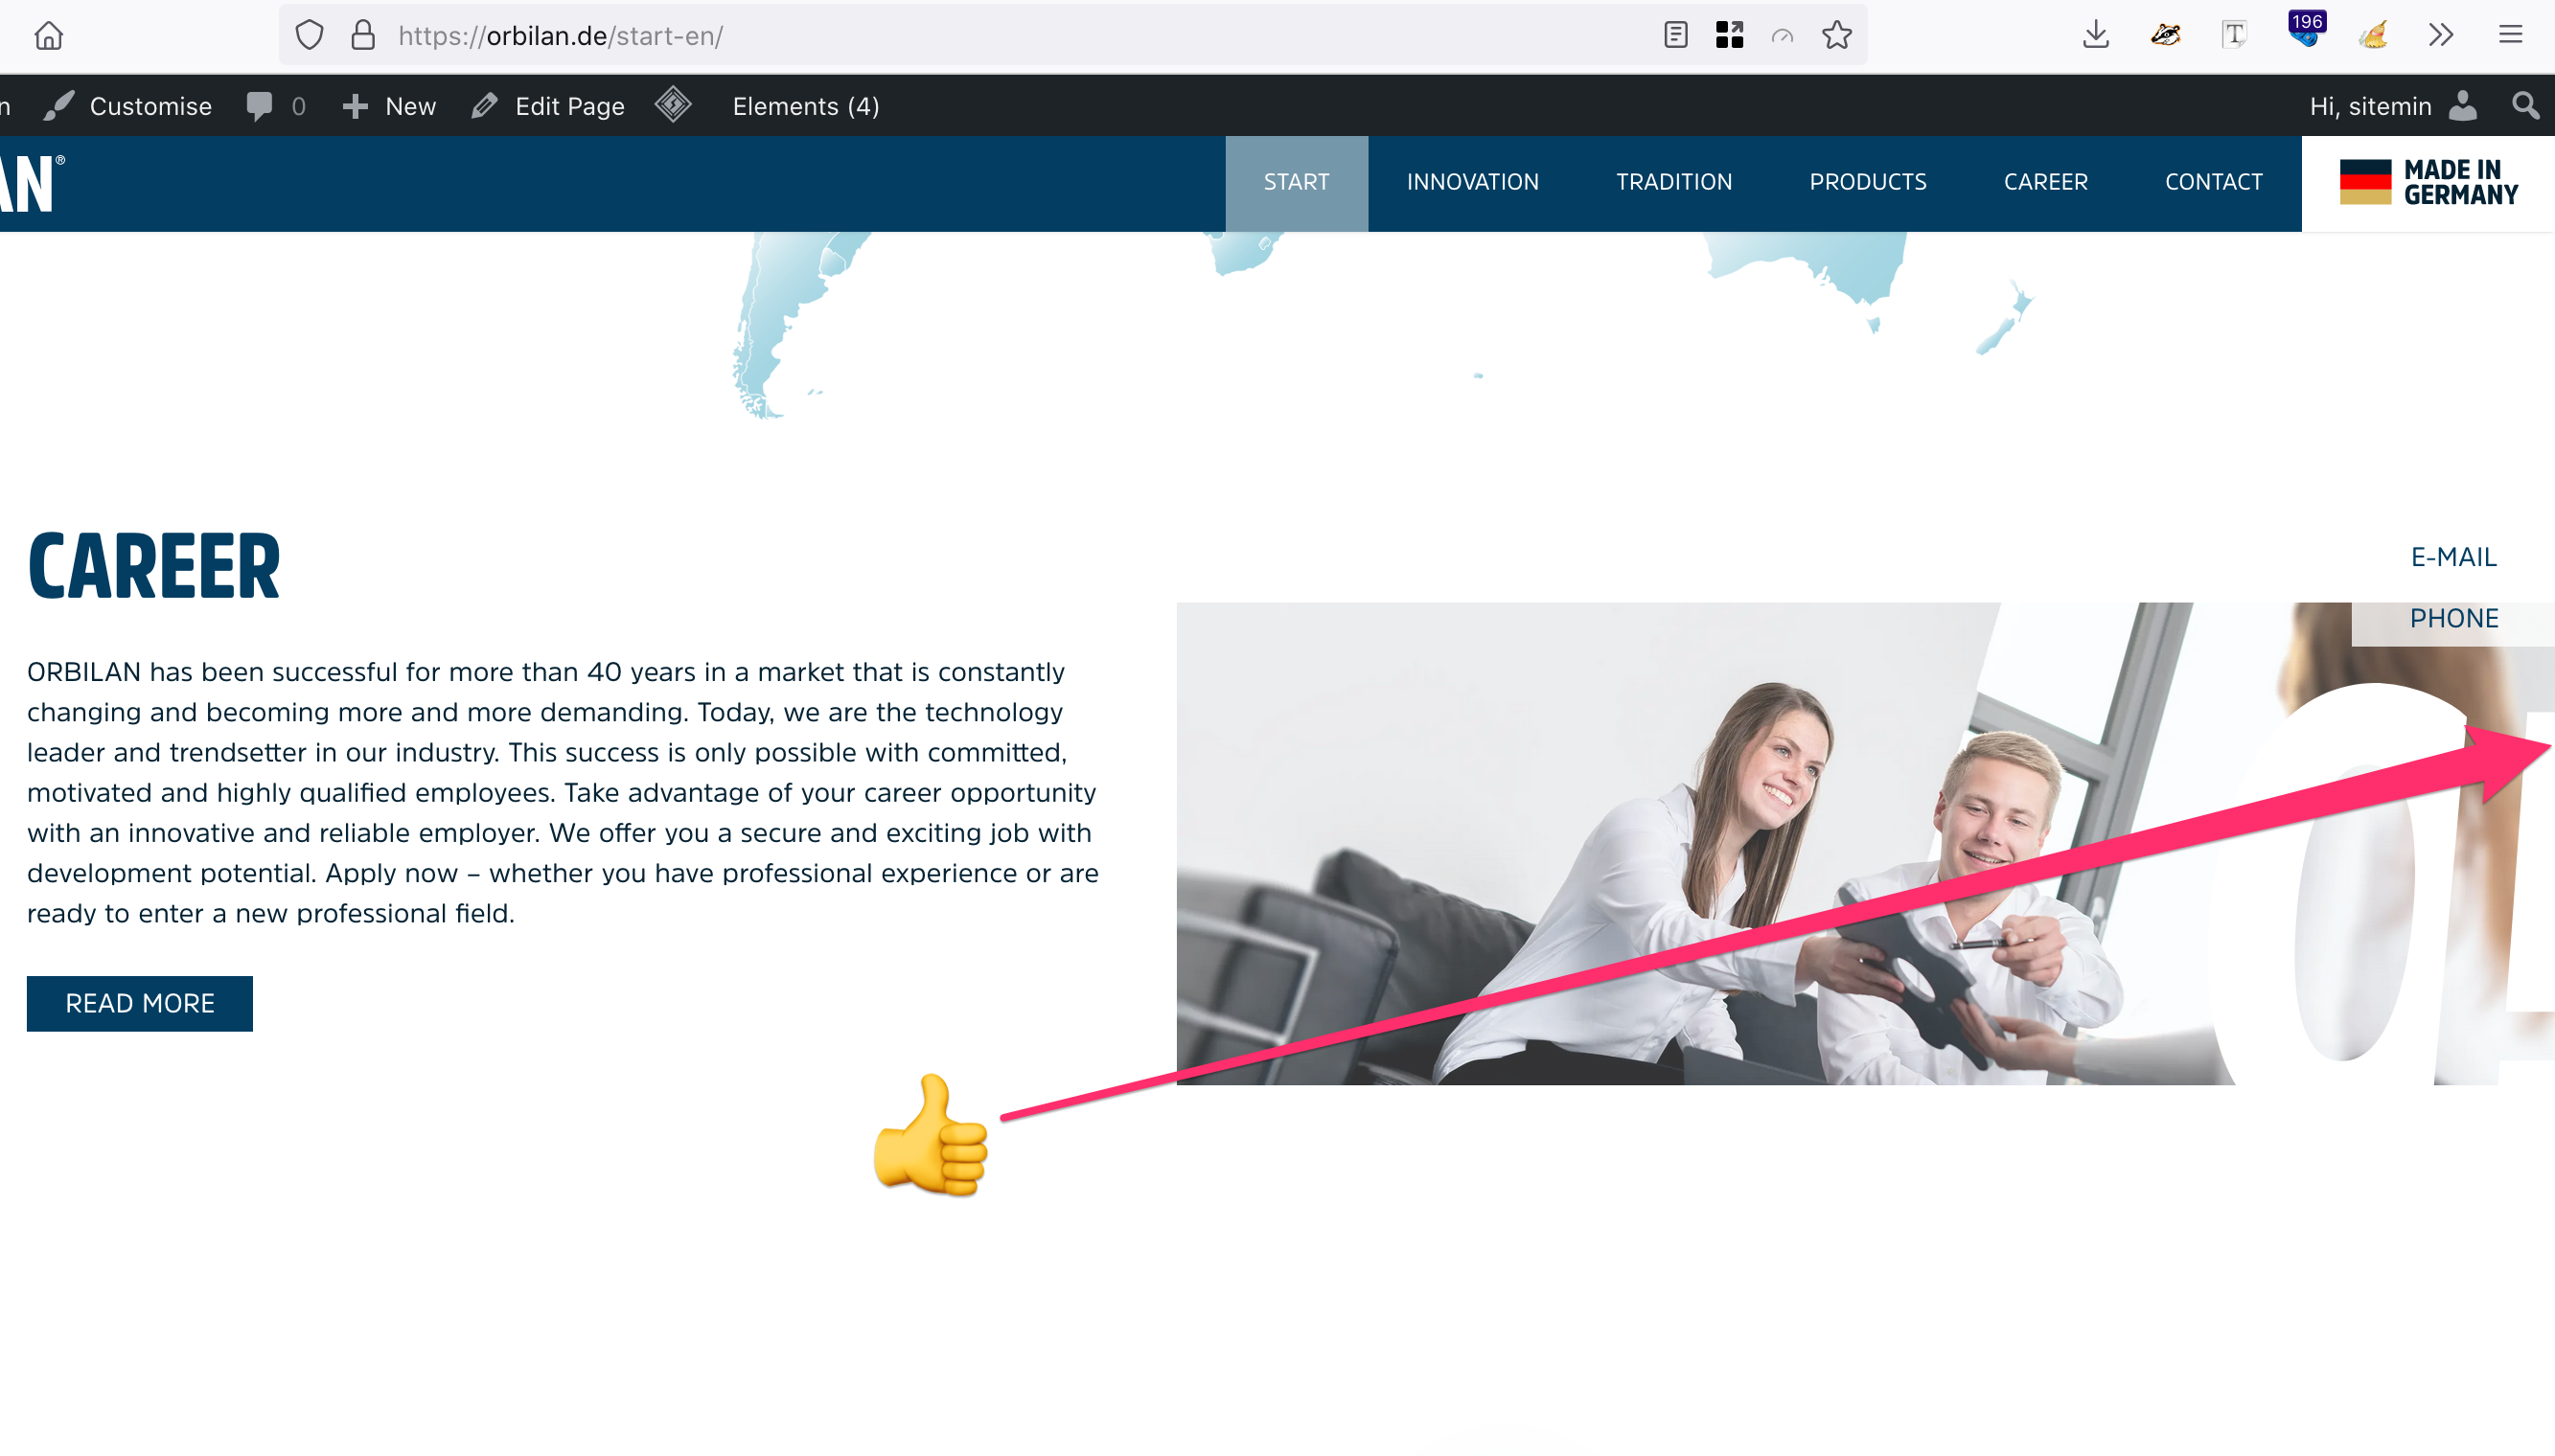Click the Made in Germany badge
This screenshot has height=1456, width=2555.
[x=2428, y=183]
